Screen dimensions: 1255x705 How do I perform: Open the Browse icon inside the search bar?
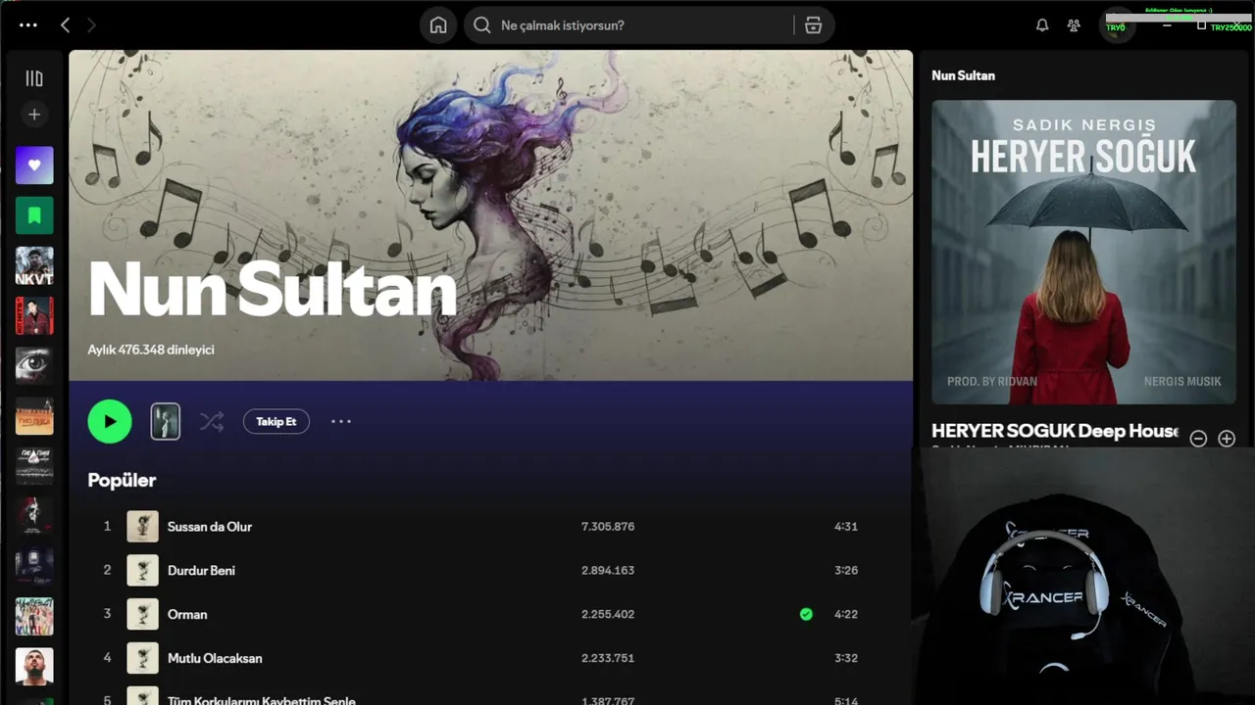(x=813, y=25)
